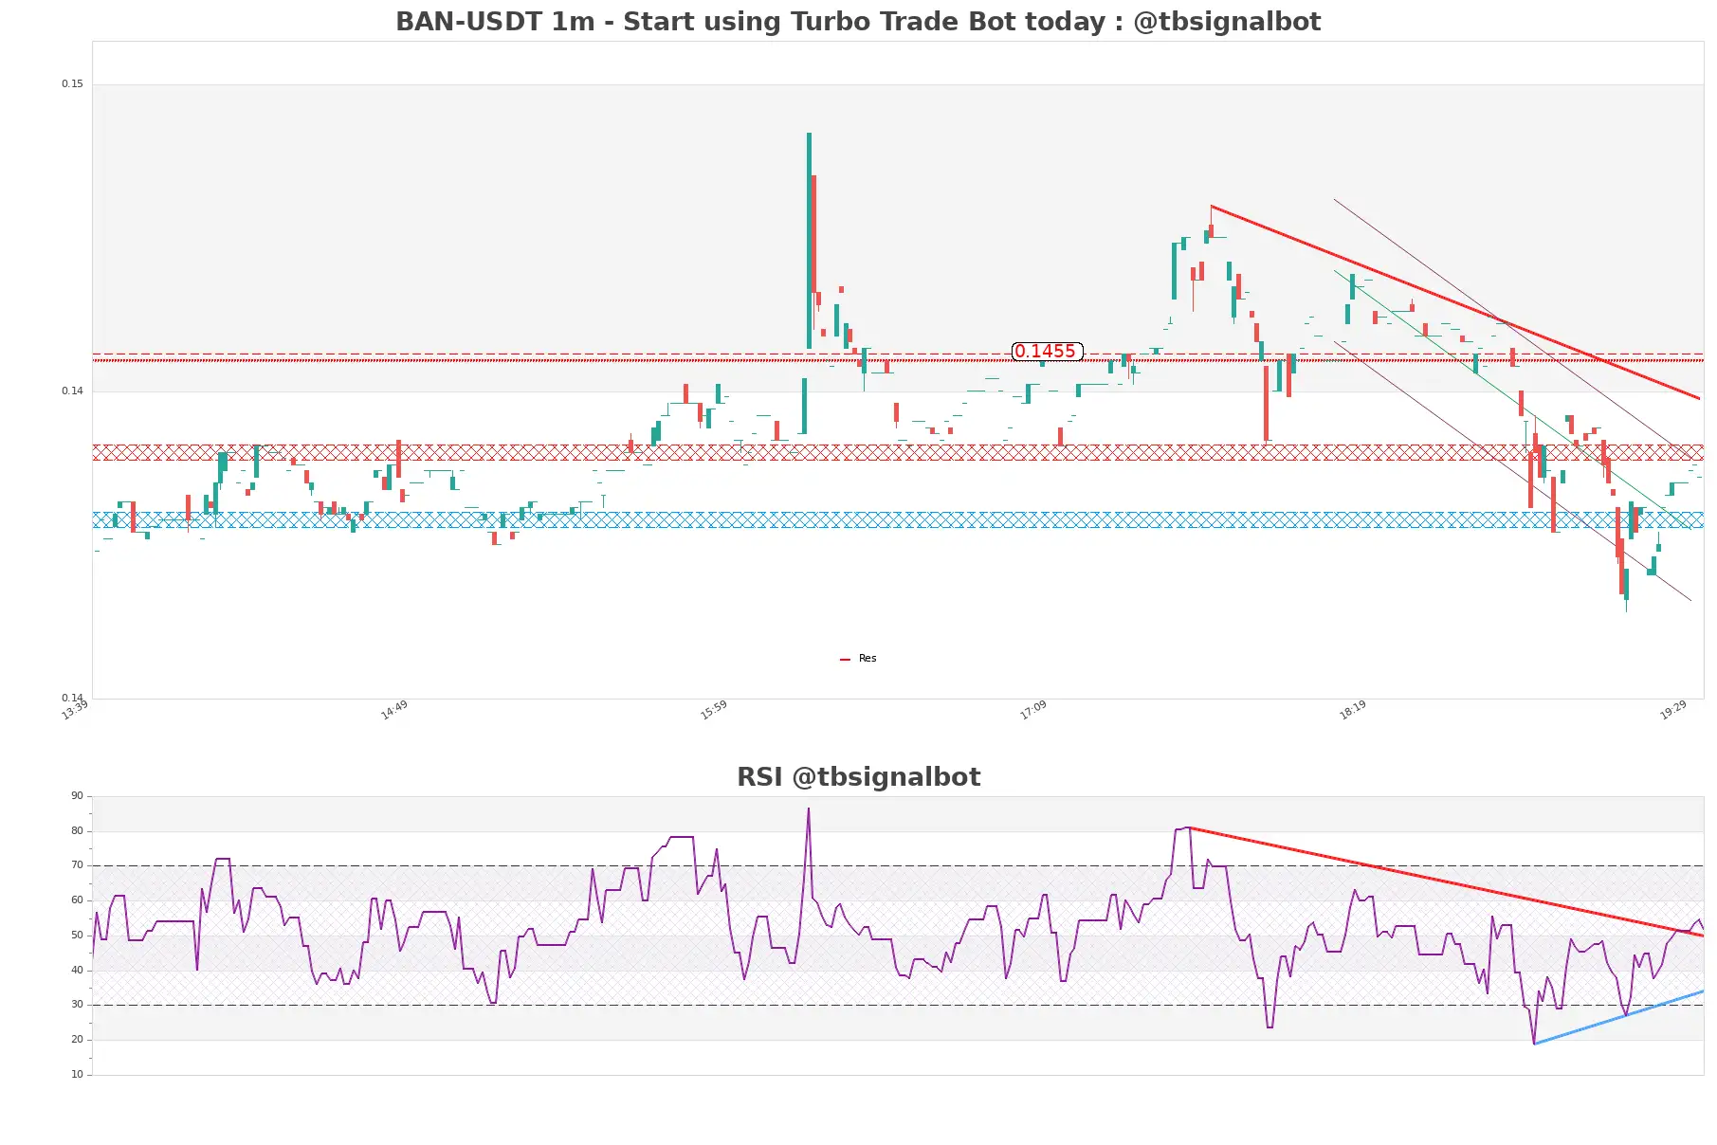This screenshot has height=1145, width=1717.
Task: Click the 13:39 time axis label
Action: pyautogui.click(x=75, y=710)
